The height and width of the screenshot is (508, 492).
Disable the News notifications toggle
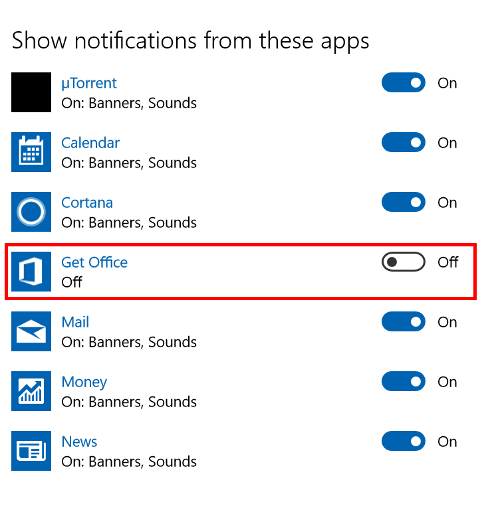[x=403, y=442]
